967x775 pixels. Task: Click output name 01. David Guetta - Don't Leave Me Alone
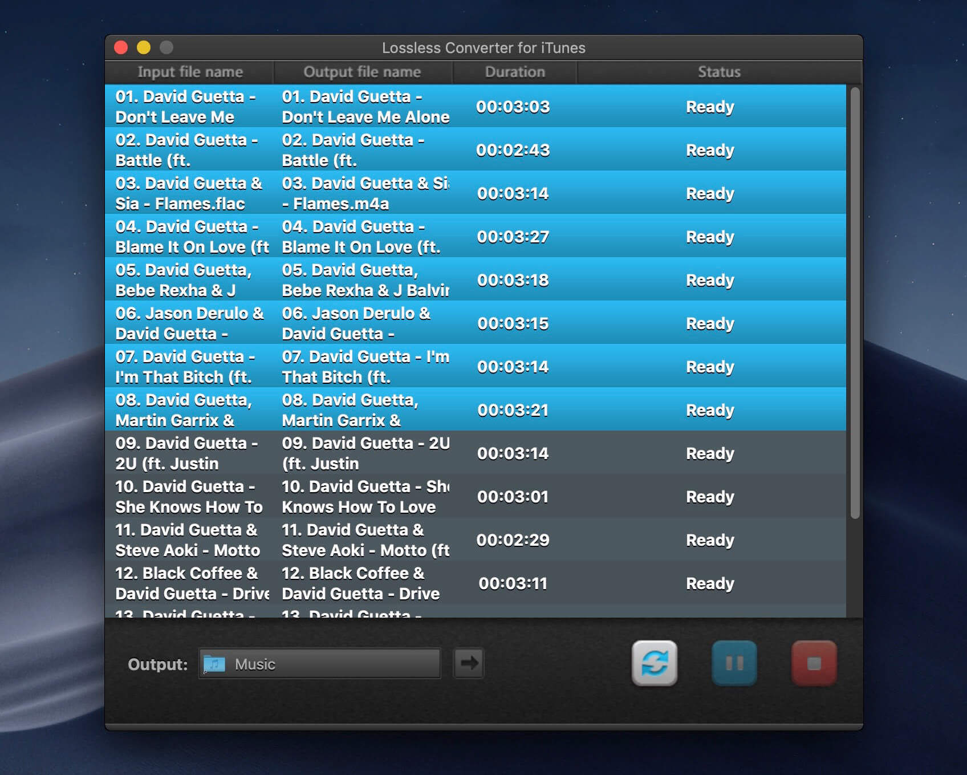[x=365, y=107]
